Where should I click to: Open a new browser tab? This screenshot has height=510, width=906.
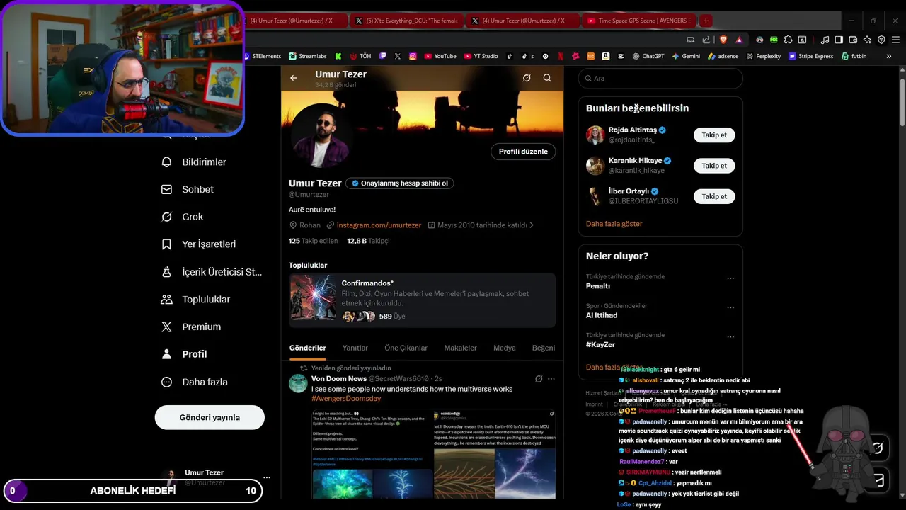tap(706, 21)
